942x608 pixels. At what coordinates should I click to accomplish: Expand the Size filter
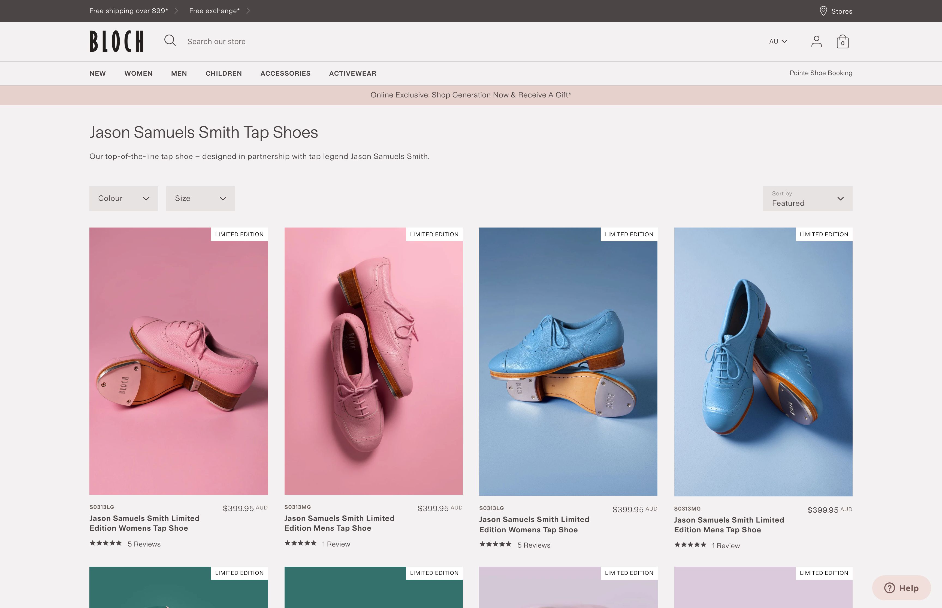pos(200,198)
